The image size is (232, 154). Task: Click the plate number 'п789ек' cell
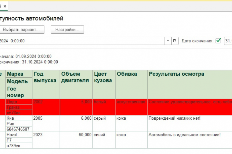coord(19,146)
